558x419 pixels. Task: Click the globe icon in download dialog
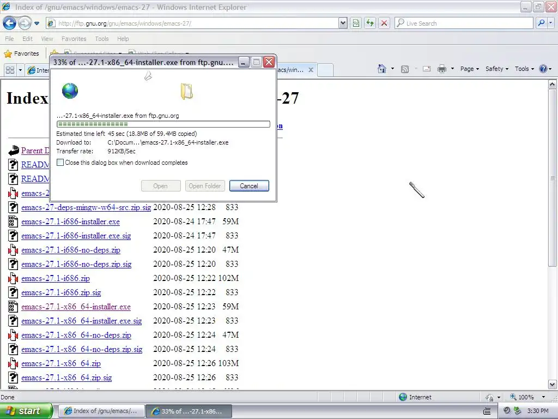pyautogui.click(x=70, y=91)
